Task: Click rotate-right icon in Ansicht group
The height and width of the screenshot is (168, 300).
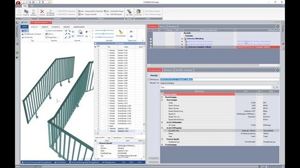Action: (73, 36)
